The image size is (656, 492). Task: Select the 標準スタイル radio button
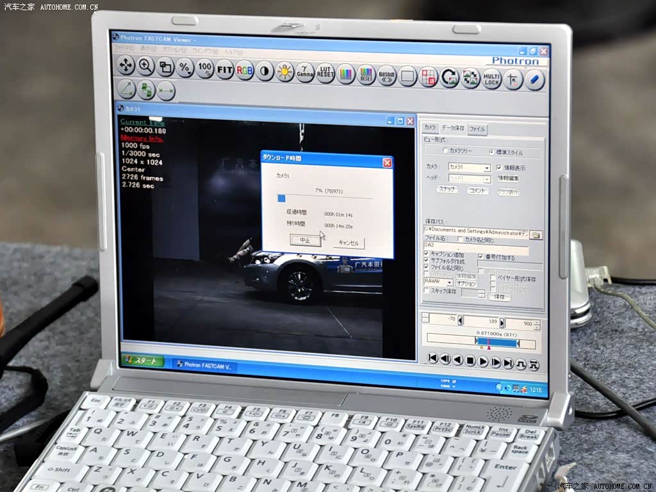point(492,152)
